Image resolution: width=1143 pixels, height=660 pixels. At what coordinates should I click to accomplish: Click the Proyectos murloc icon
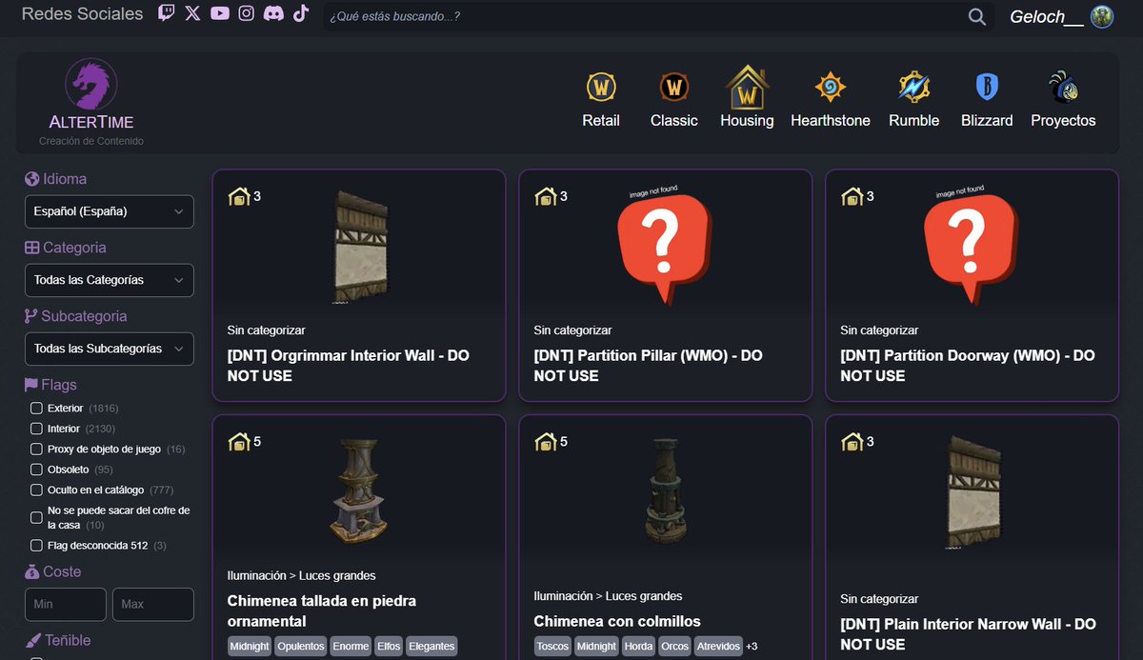point(1063,88)
